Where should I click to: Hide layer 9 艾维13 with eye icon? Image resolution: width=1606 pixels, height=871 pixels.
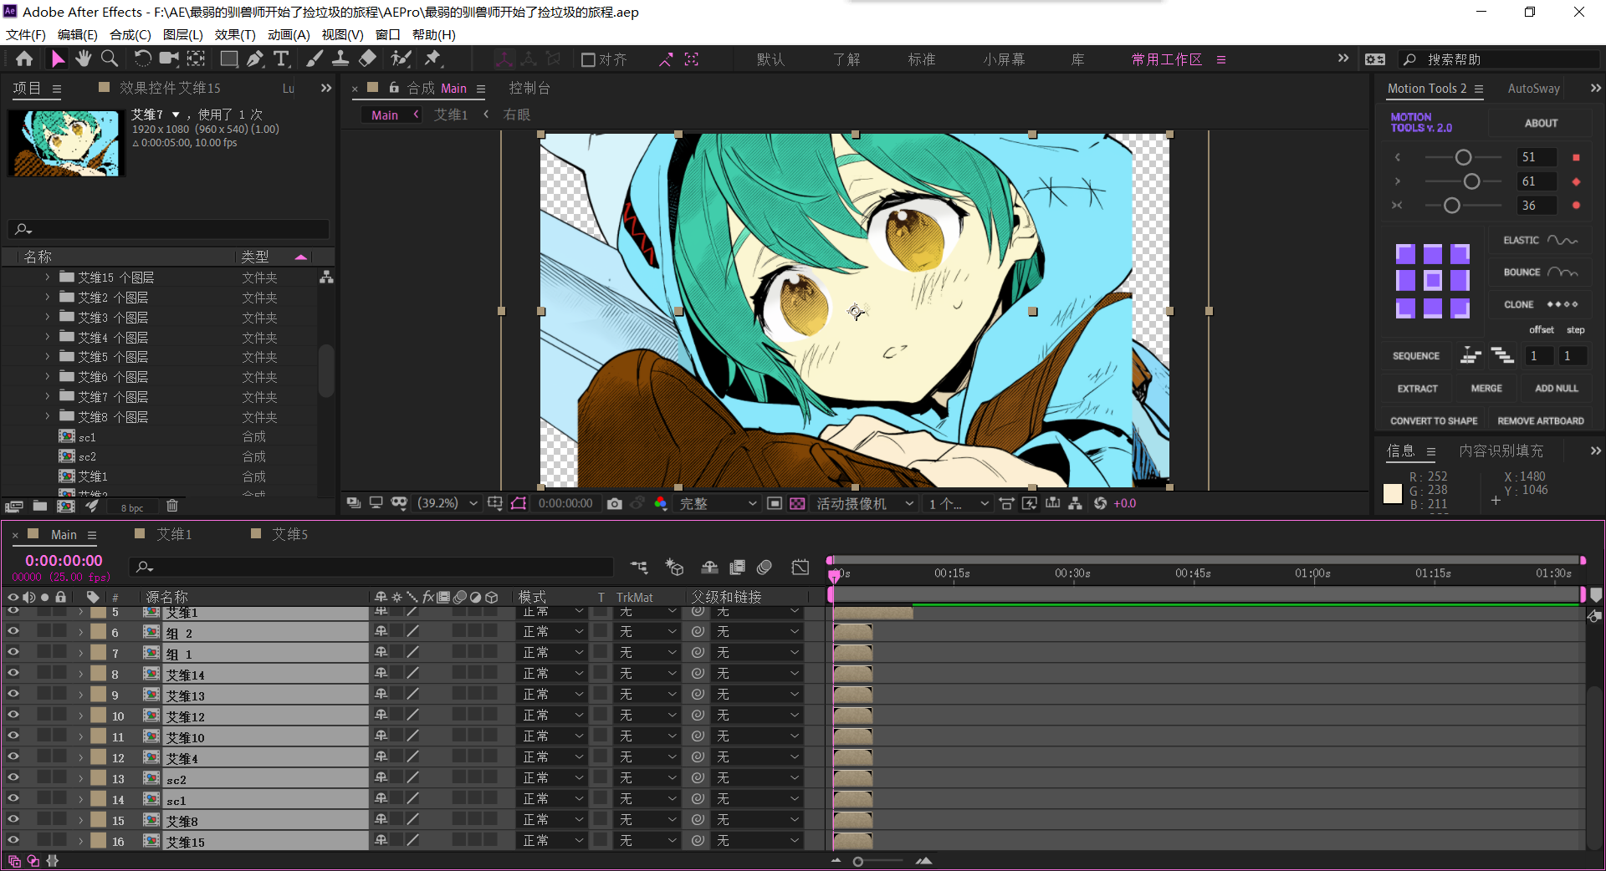tap(13, 694)
